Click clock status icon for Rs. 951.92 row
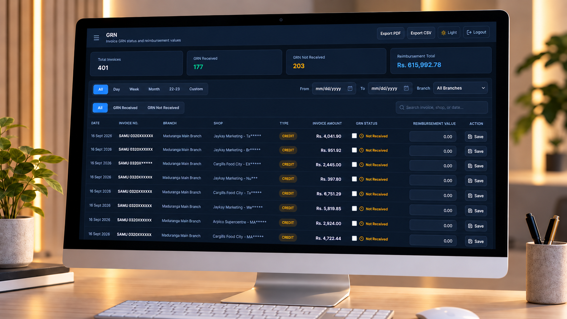This screenshot has height=319, width=567. point(361,150)
